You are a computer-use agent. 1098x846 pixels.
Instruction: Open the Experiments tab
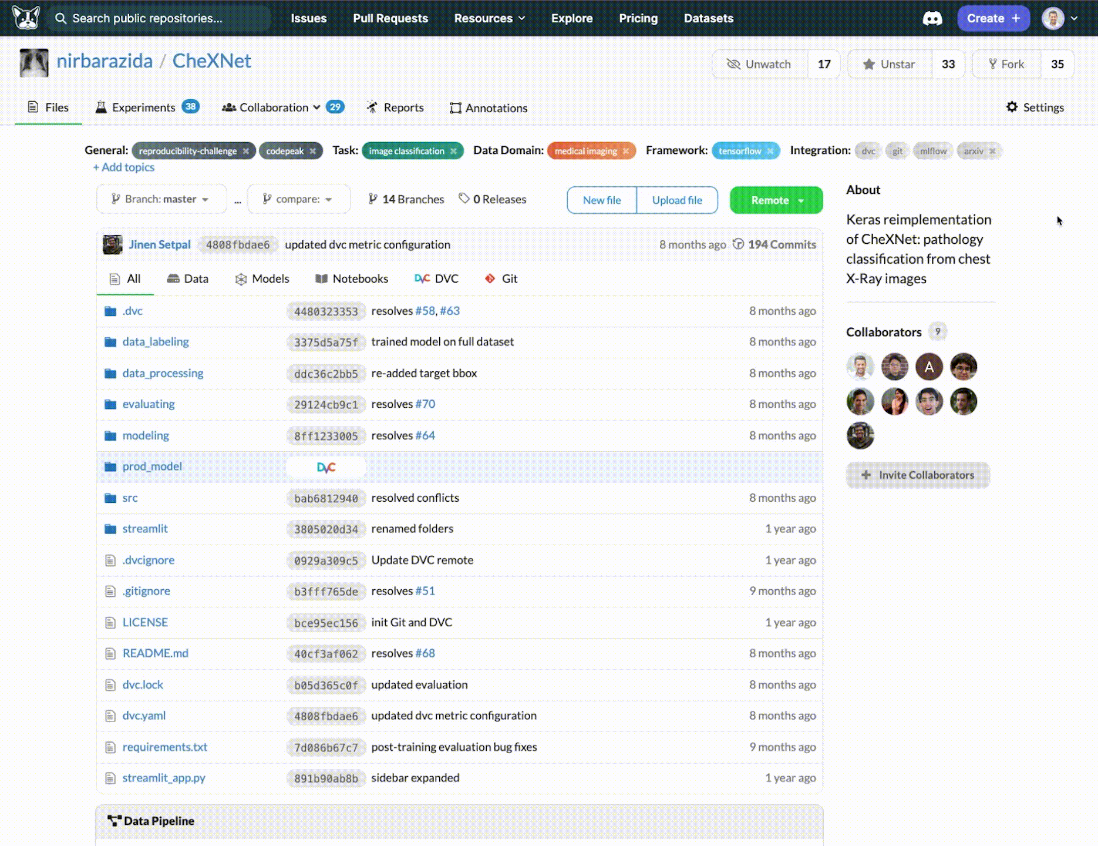[x=147, y=108]
